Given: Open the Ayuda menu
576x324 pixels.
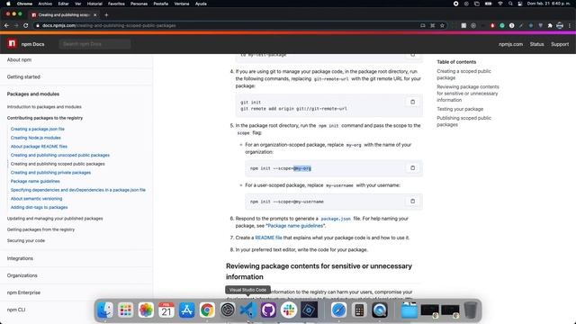Looking at the screenshot, I should click(201, 4).
